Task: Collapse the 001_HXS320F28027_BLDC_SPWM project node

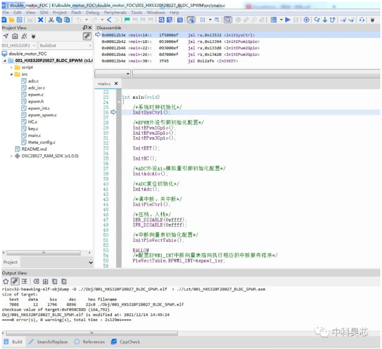Action: (x=5, y=60)
